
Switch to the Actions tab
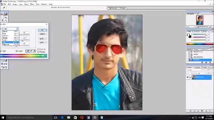point(197,49)
